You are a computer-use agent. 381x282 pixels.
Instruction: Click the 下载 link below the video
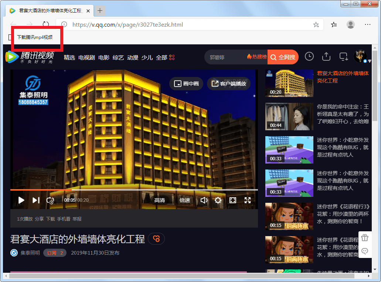pyautogui.click(x=51, y=219)
